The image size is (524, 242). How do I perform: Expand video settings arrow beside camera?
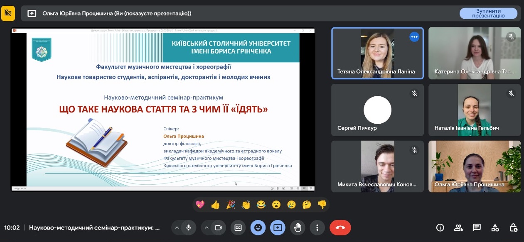pos(207,227)
